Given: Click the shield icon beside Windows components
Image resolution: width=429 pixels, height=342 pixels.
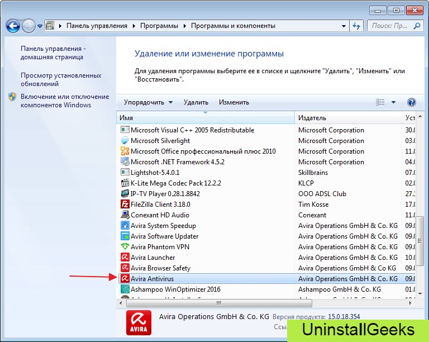Looking at the screenshot, I should coord(12,97).
